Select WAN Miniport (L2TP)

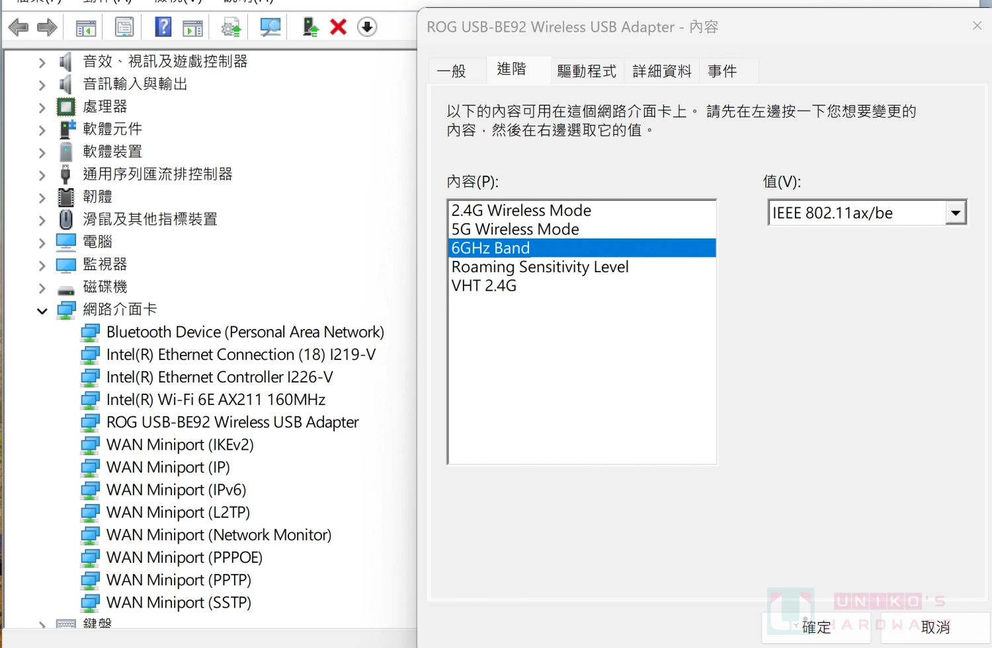[178, 513]
